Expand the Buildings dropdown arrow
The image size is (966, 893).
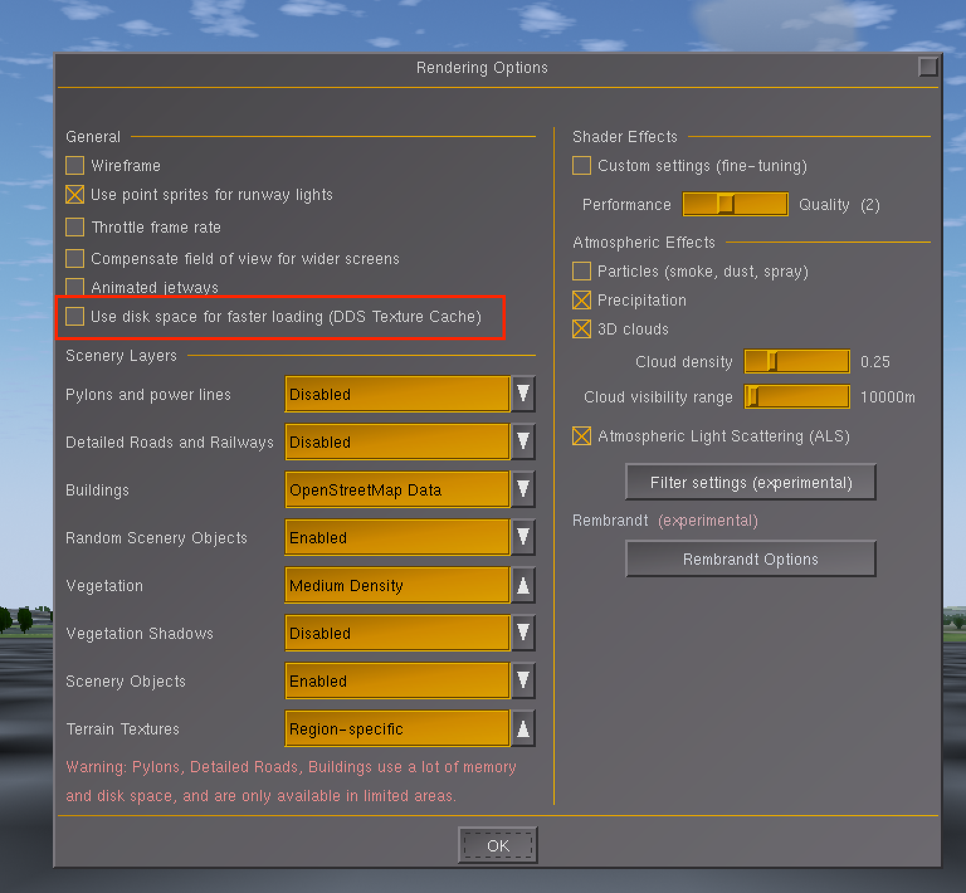523,490
